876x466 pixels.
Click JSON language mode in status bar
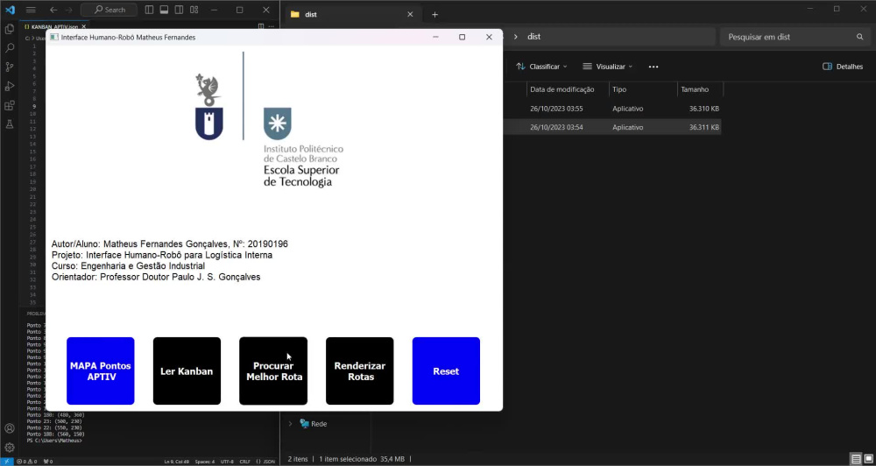pyautogui.click(x=265, y=462)
